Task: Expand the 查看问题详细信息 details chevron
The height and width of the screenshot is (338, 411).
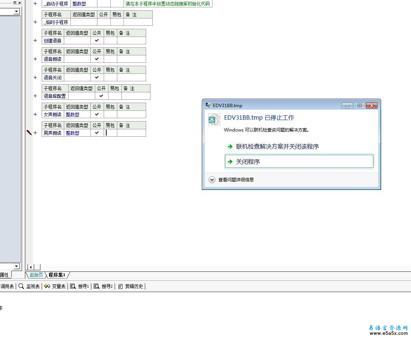Action: point(212,180)
